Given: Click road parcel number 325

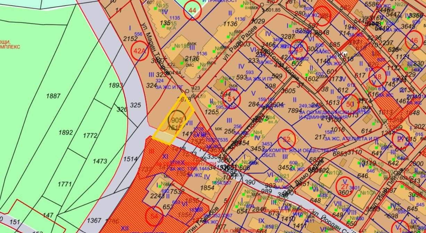Looking at the screenshot, I should coord(136,105).
